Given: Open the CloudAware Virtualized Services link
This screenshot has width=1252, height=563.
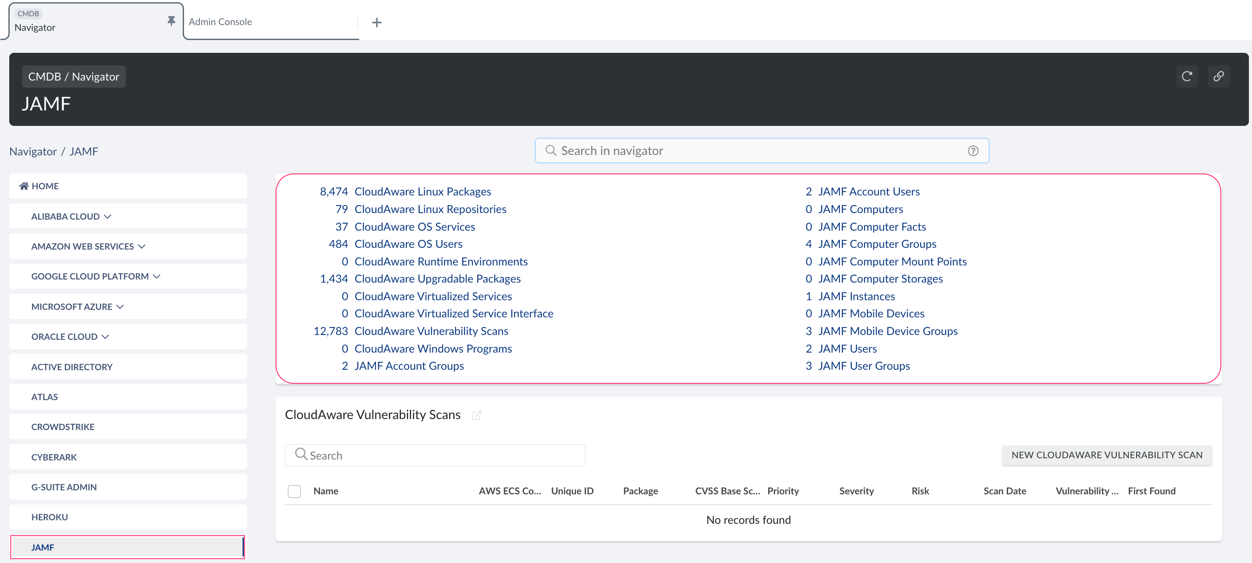Looking at the screenshot, I should coord(433,296).
